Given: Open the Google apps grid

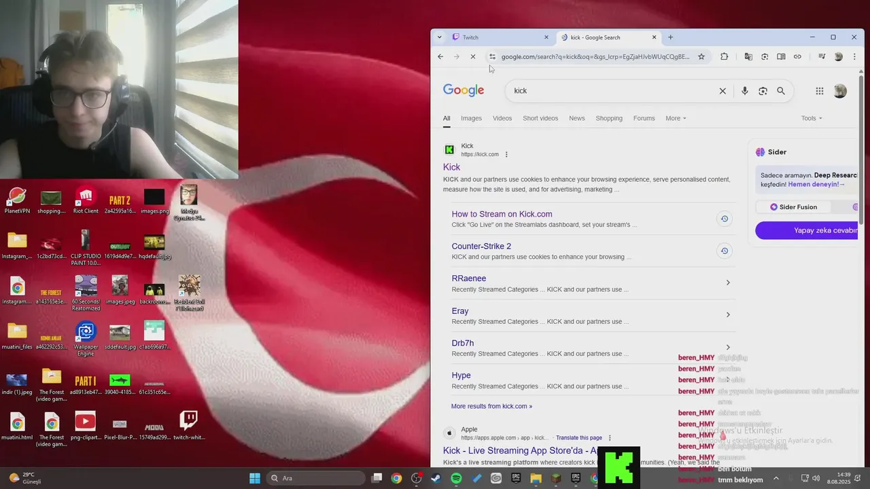Looking at the screenshot, I should [x=820, y=91].
